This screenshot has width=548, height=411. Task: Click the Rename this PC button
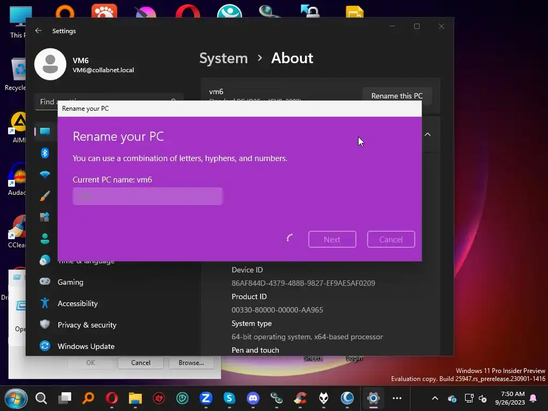[x=397, y=96]
